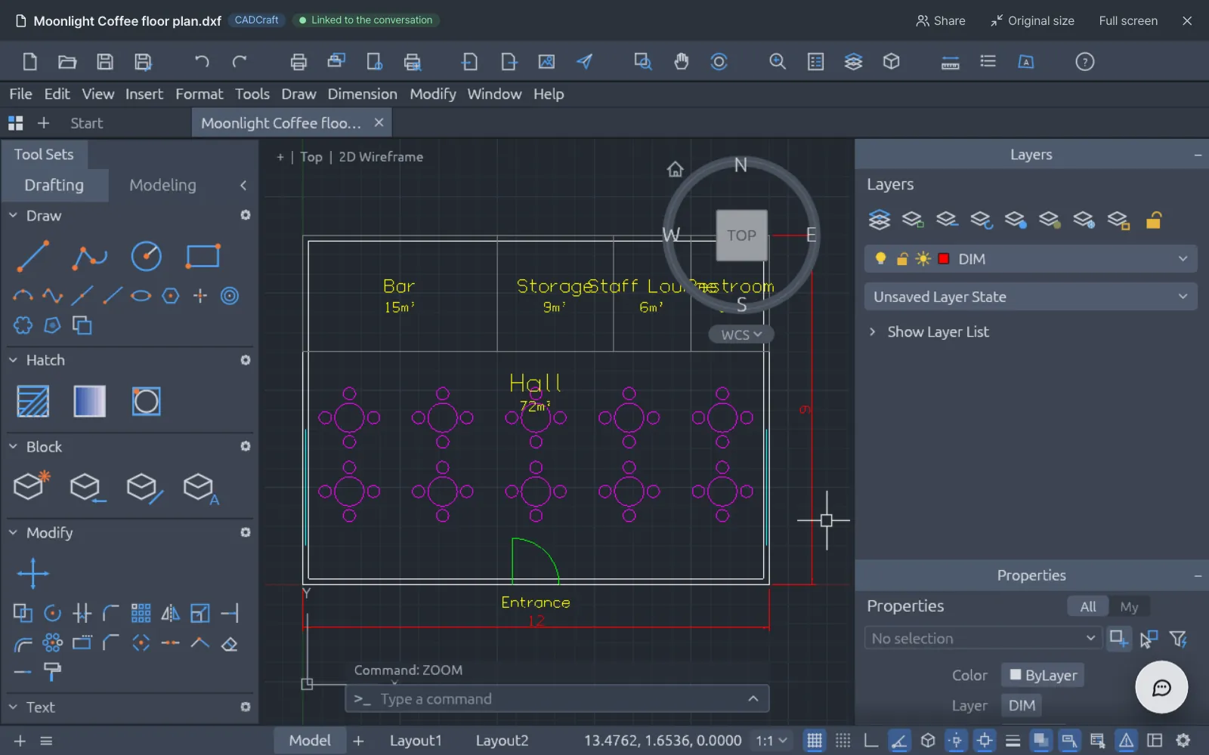Image resolution: width=1209 pixels, height=755 pixels.
Task: Activate the Pan hand tool
Action: coord(681,62)
